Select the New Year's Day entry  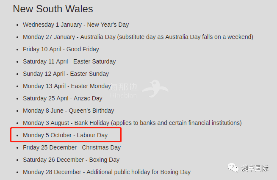[76, 25]
